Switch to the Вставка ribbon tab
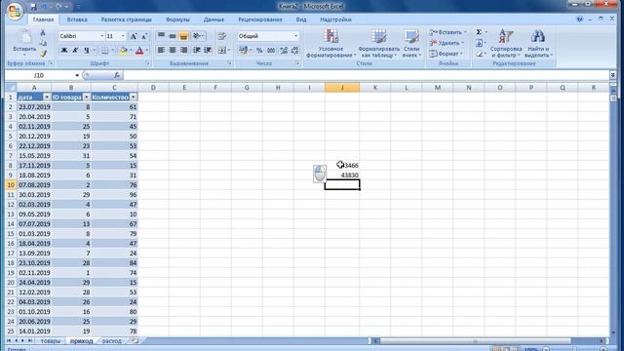The height and width of the screenshot is (351, 624). point(77,19)
